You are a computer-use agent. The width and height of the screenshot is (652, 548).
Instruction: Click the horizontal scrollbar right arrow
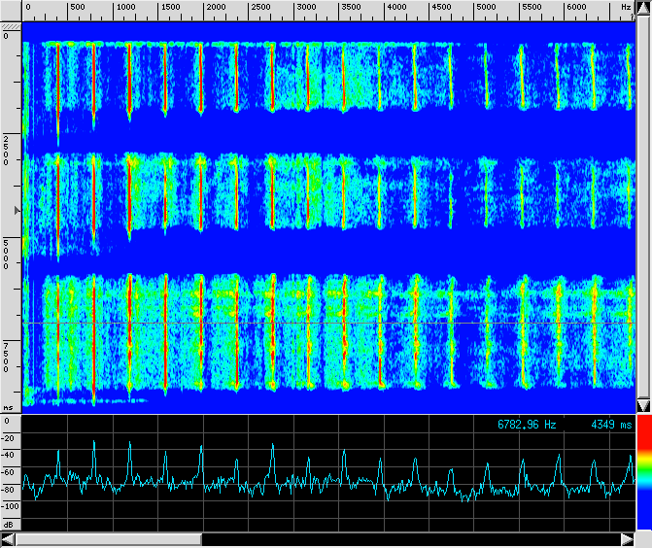627,538
